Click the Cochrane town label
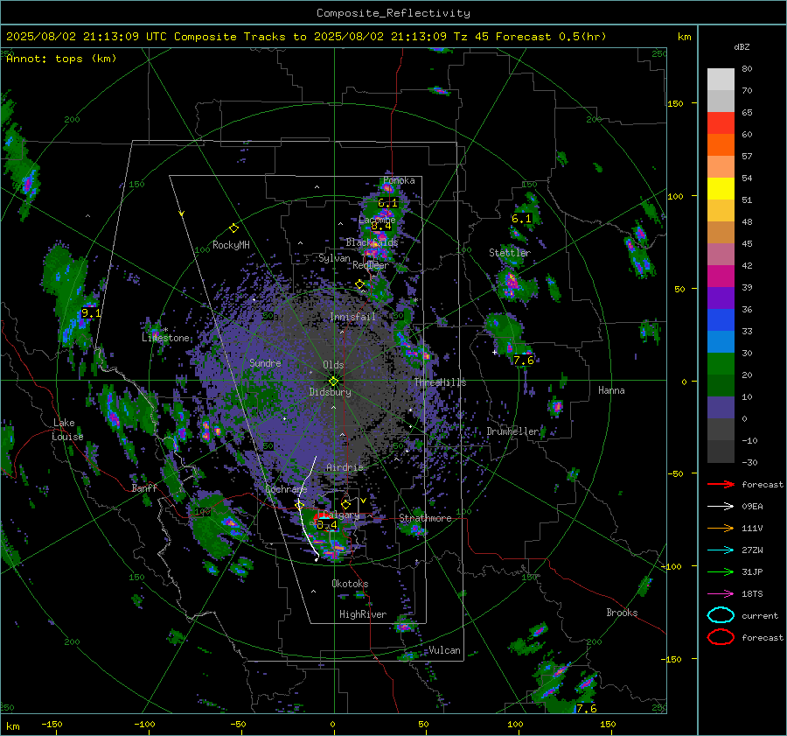The height and width of the screenshot is (736, 787). pos(286,489)
